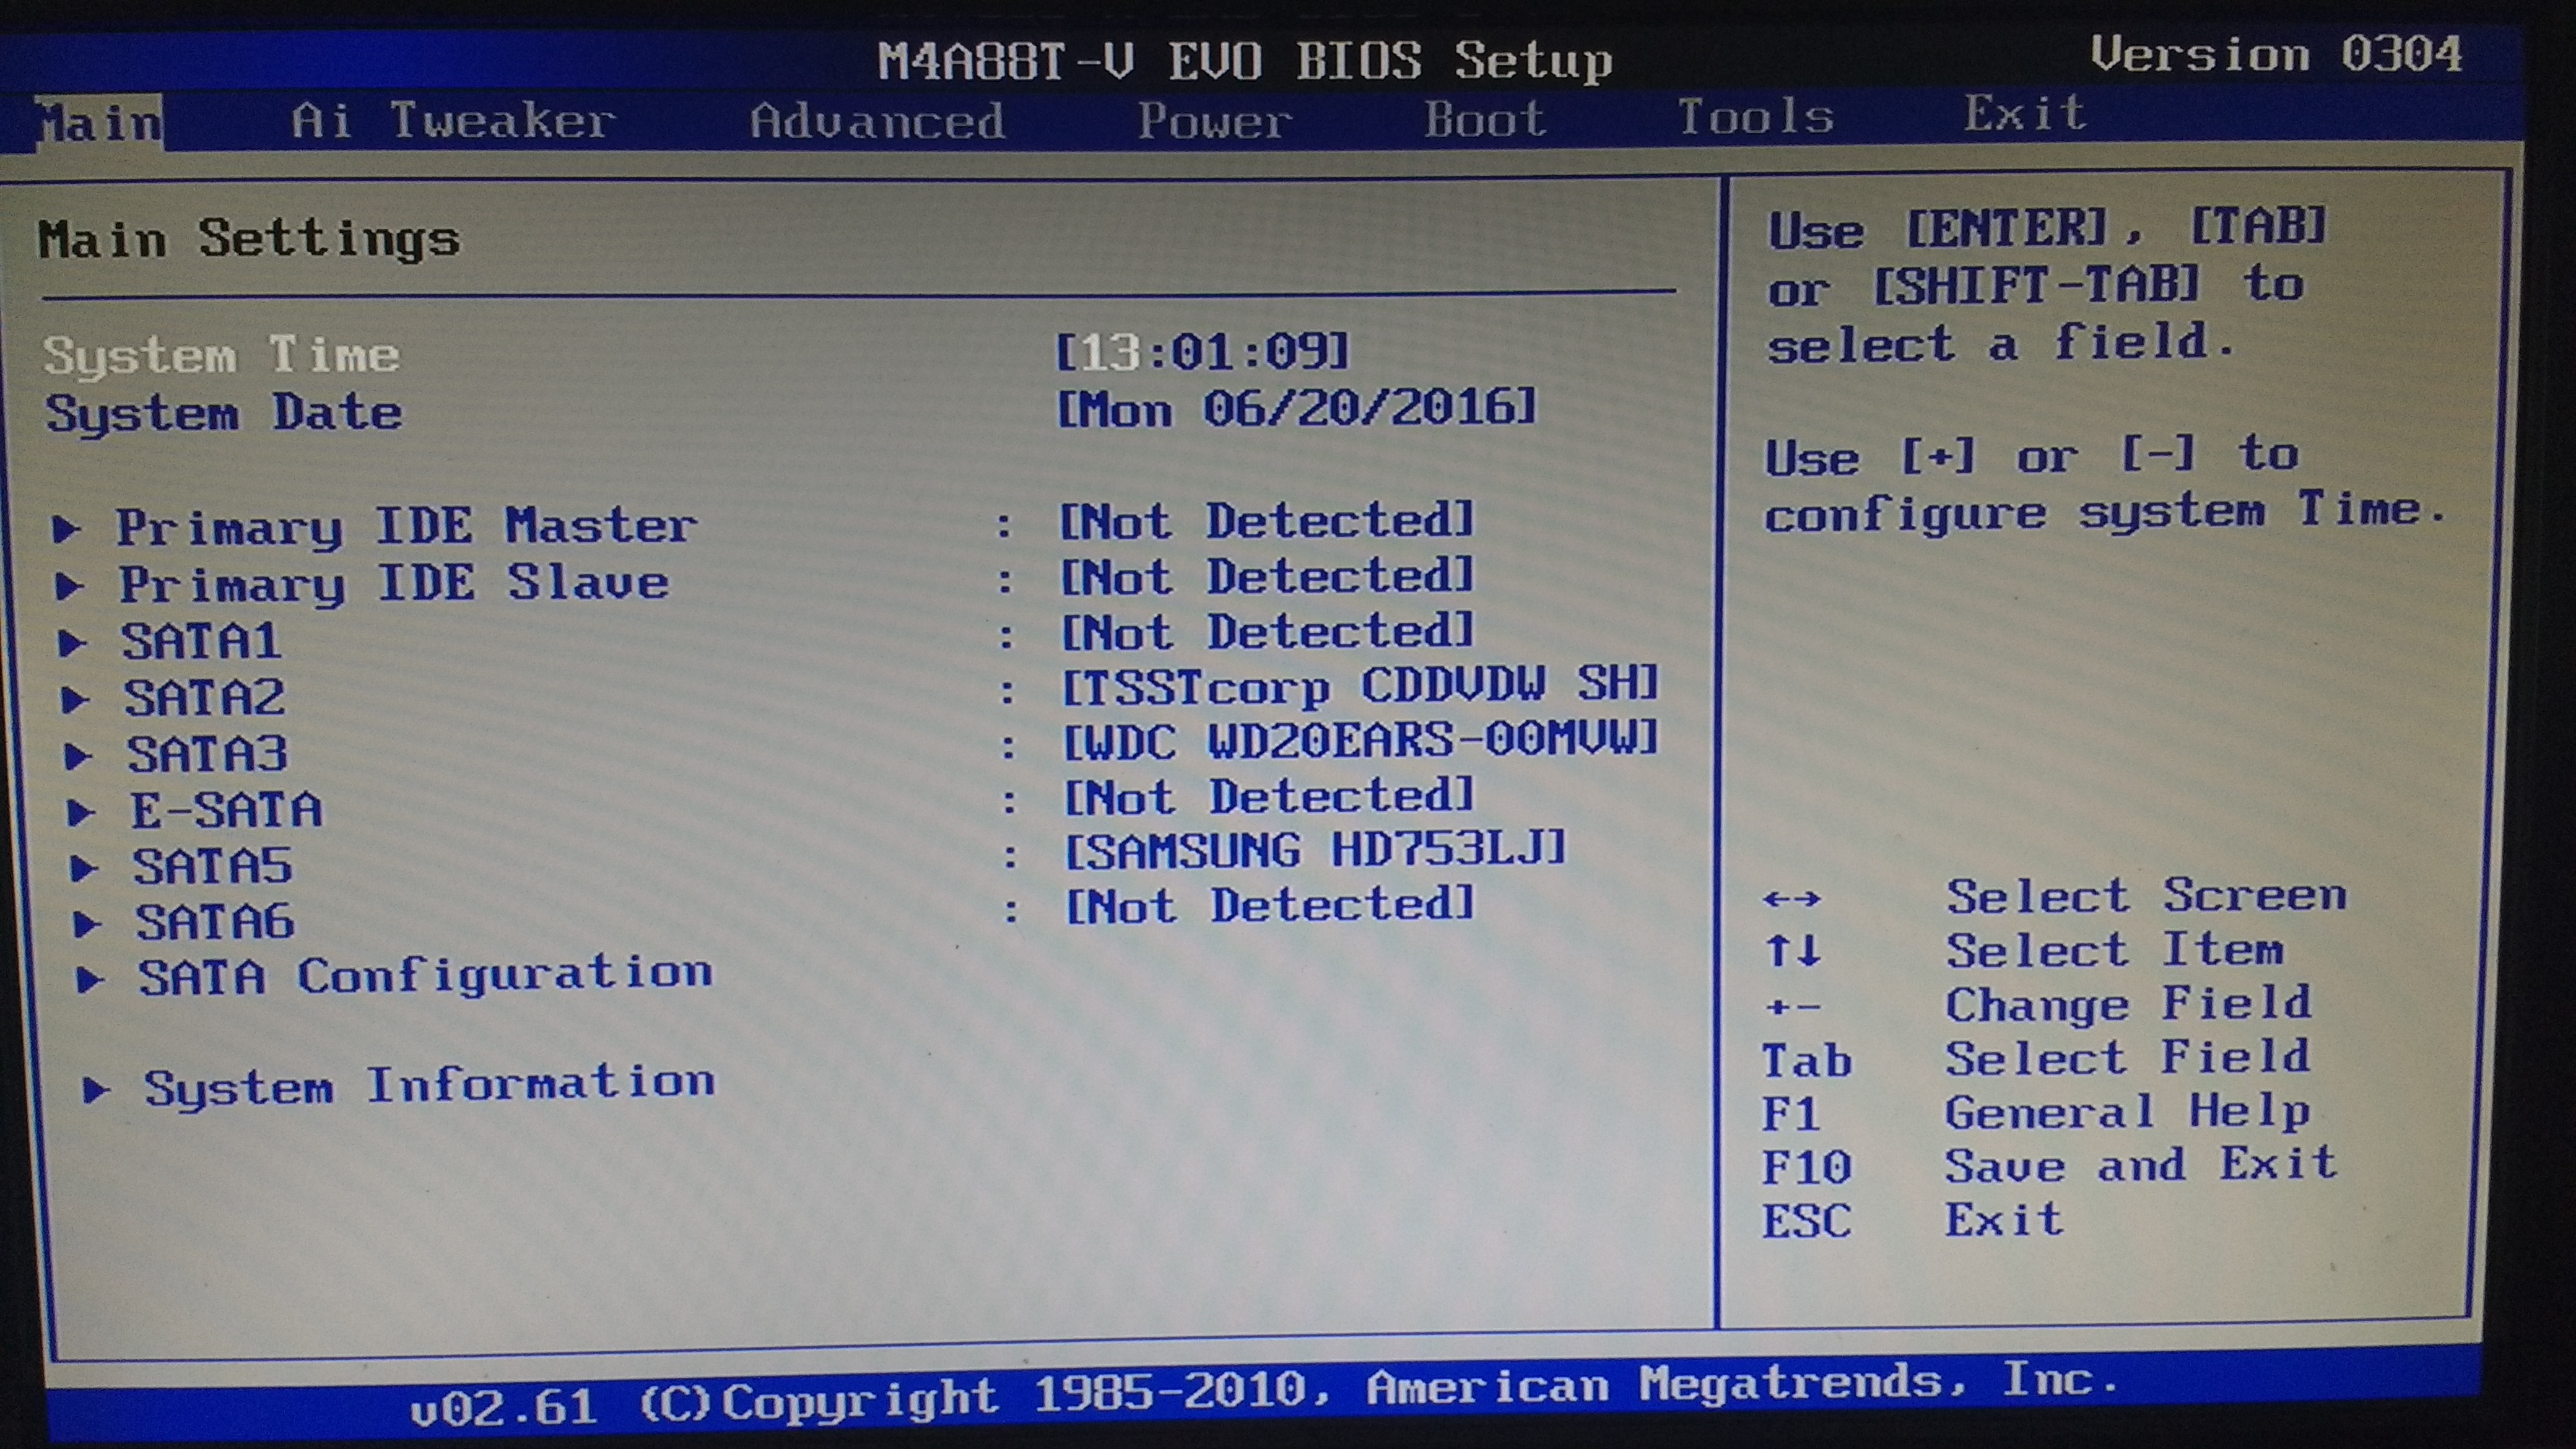Expand the SATA1 arrow
The image size is (2576, 1449).
tap(72, 642)
